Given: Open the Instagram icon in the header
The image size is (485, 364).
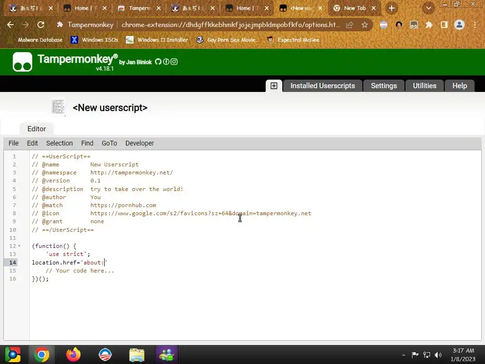Looking at the screenshot, I should pyautogui.click(x=174, y=62).
